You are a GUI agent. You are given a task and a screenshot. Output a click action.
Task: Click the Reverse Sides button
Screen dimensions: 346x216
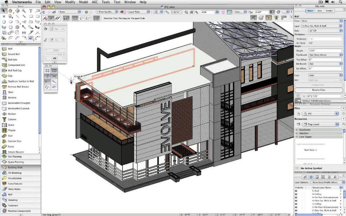(318, 90)
